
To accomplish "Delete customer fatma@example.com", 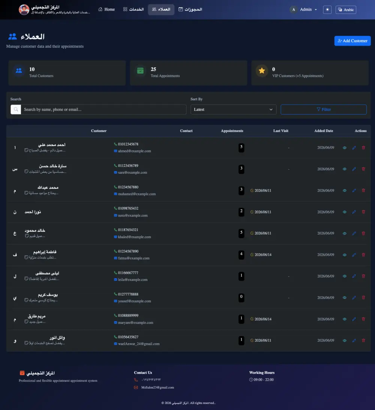I will pos(363,255).
